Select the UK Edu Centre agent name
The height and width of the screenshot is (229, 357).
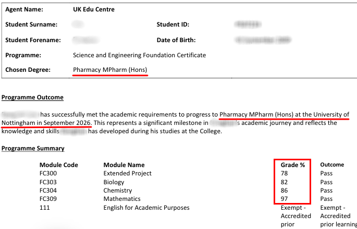point(94,9)
